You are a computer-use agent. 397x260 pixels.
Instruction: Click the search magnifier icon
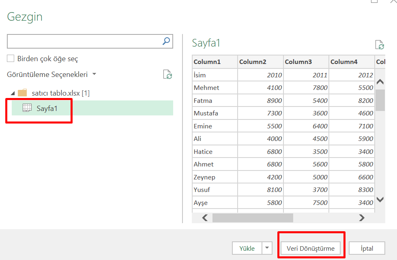coord(166,41)
